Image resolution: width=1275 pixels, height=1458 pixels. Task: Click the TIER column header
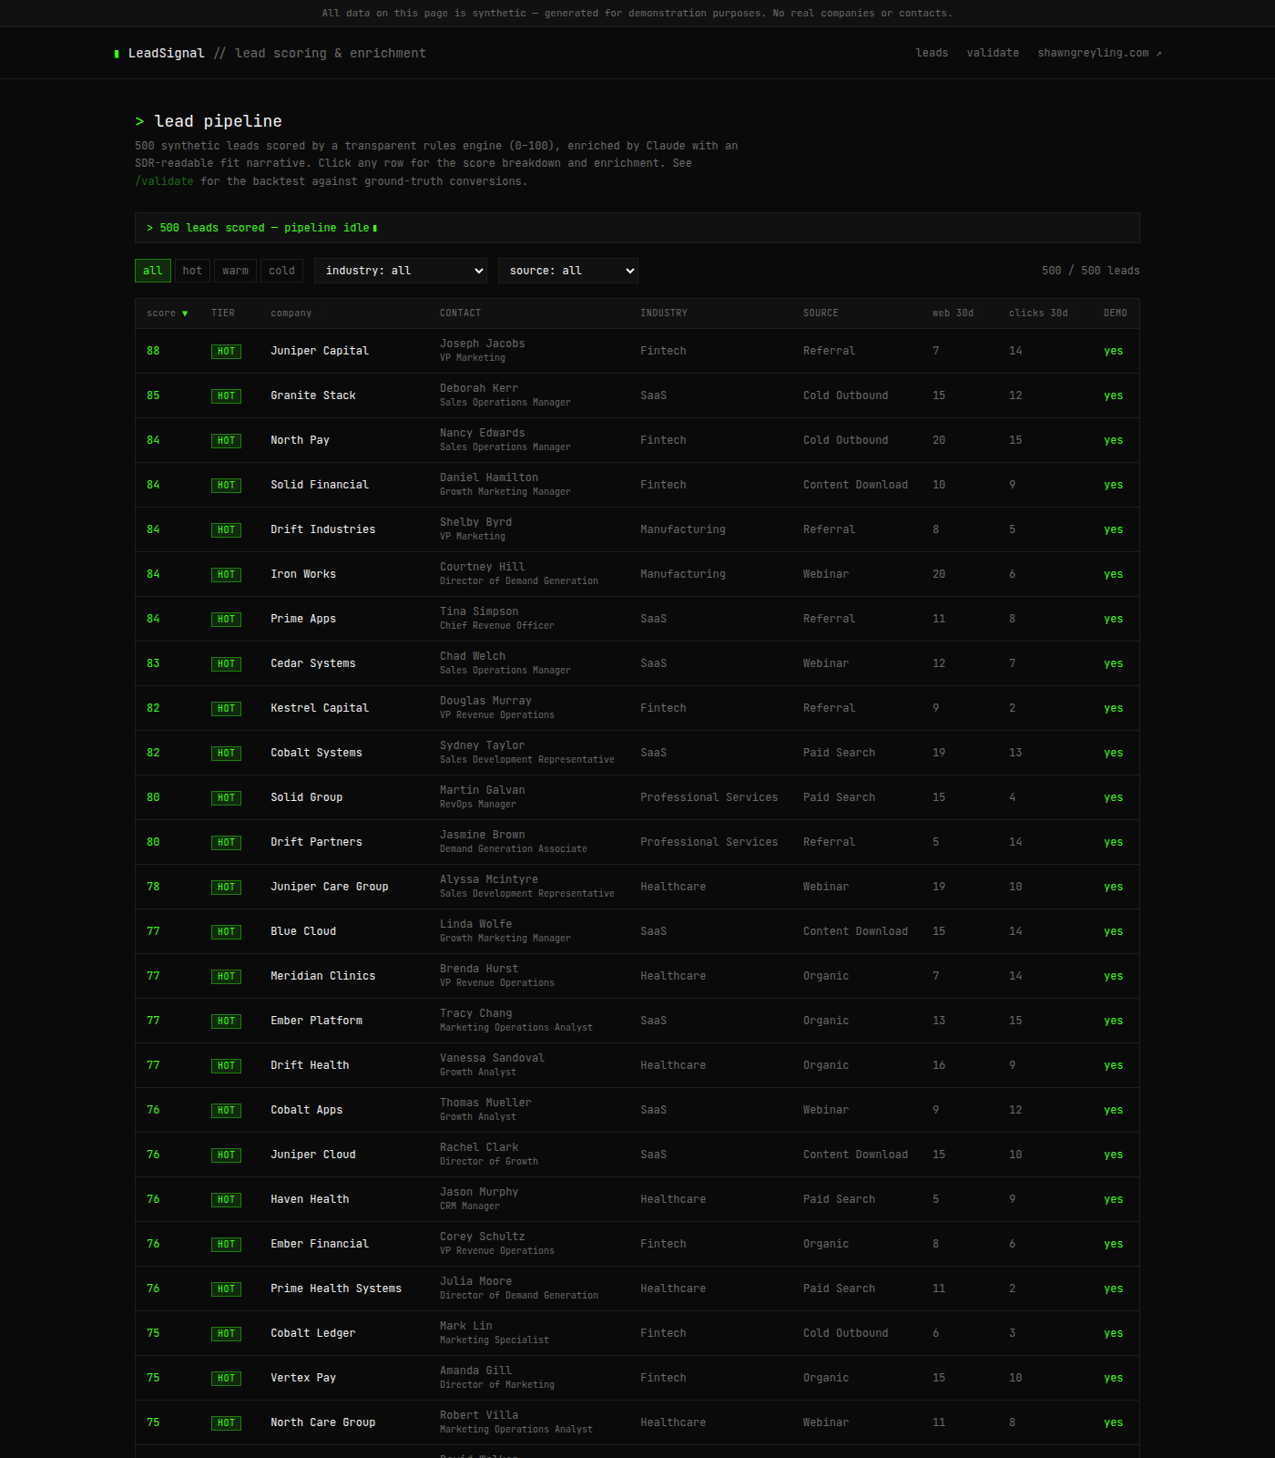point(223,313)
